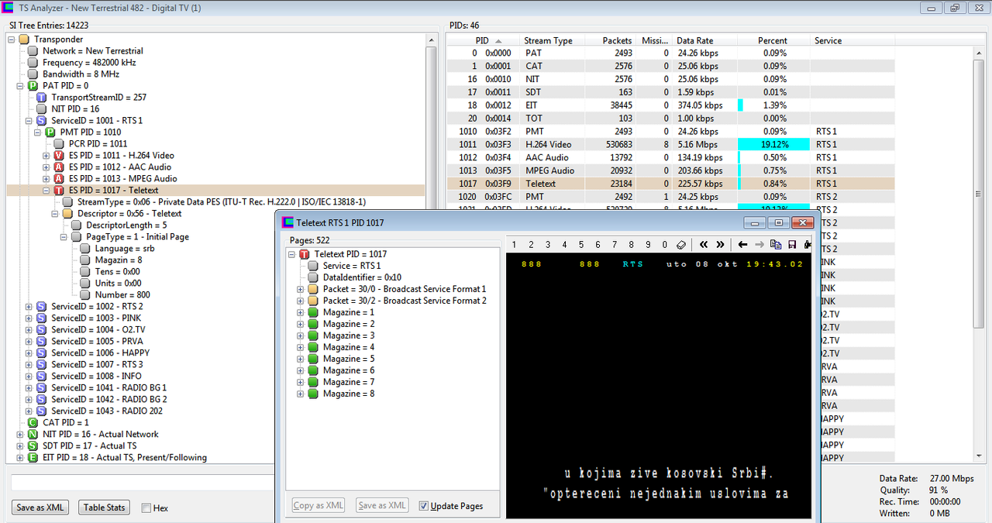Image resolution: width=992 pixels, height=523 pixels.
Task: Select the green E icon for EIT PID = 18
Action: (33, 458)
